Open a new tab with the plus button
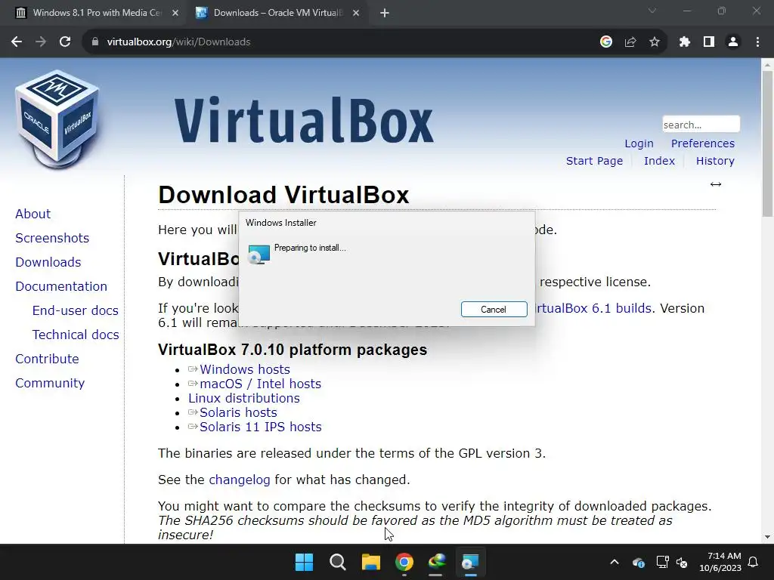 point(385,13)
